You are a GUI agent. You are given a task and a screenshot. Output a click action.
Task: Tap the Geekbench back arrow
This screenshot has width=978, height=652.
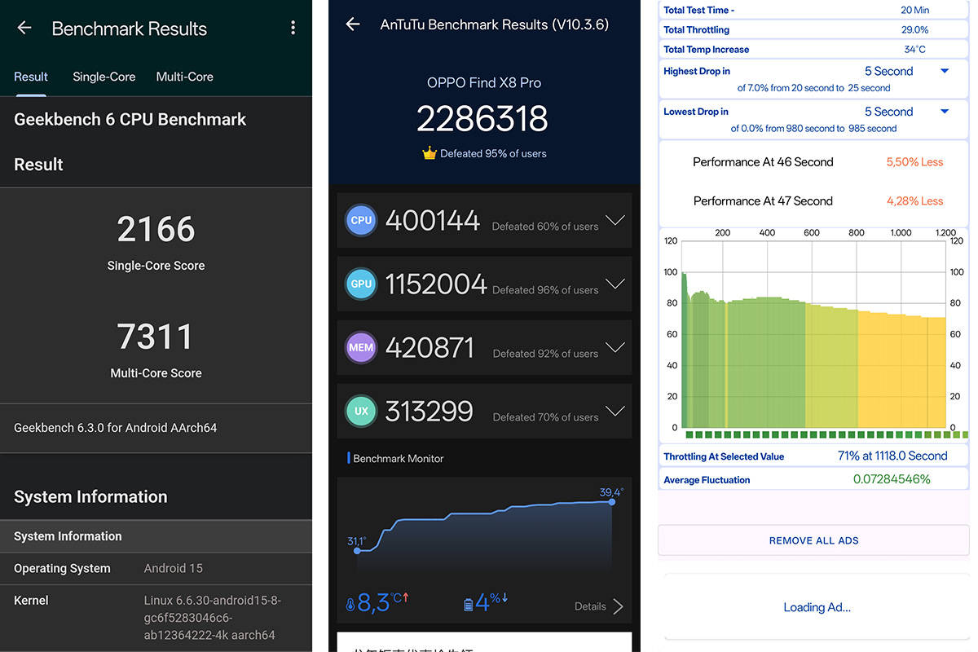click(24, 28)
